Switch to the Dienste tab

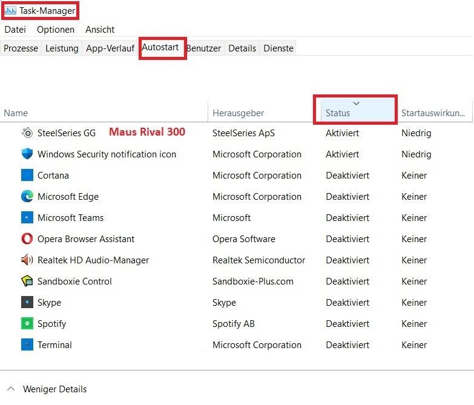tap(278, 48)
